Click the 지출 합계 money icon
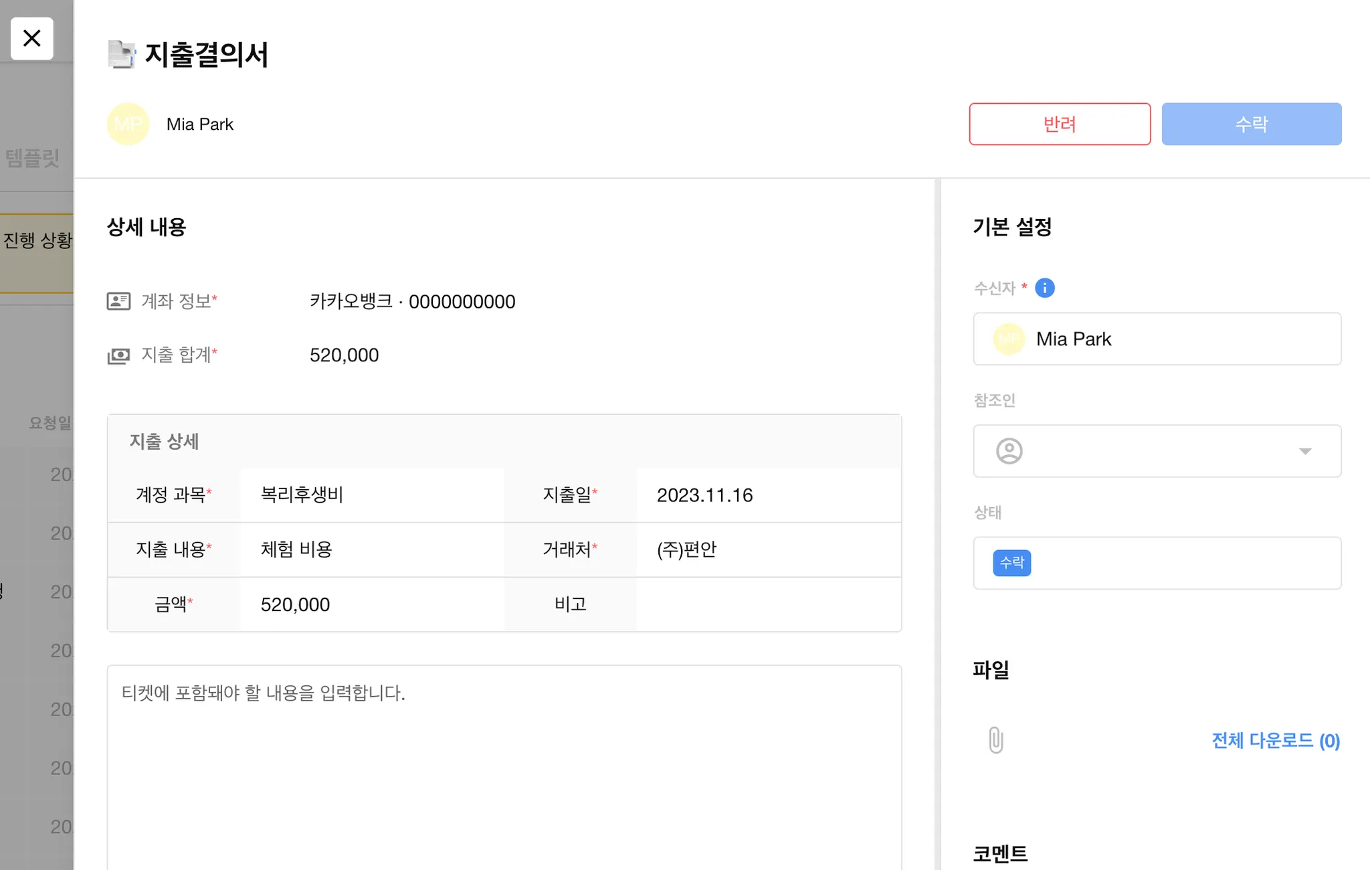 pos(118,355)
